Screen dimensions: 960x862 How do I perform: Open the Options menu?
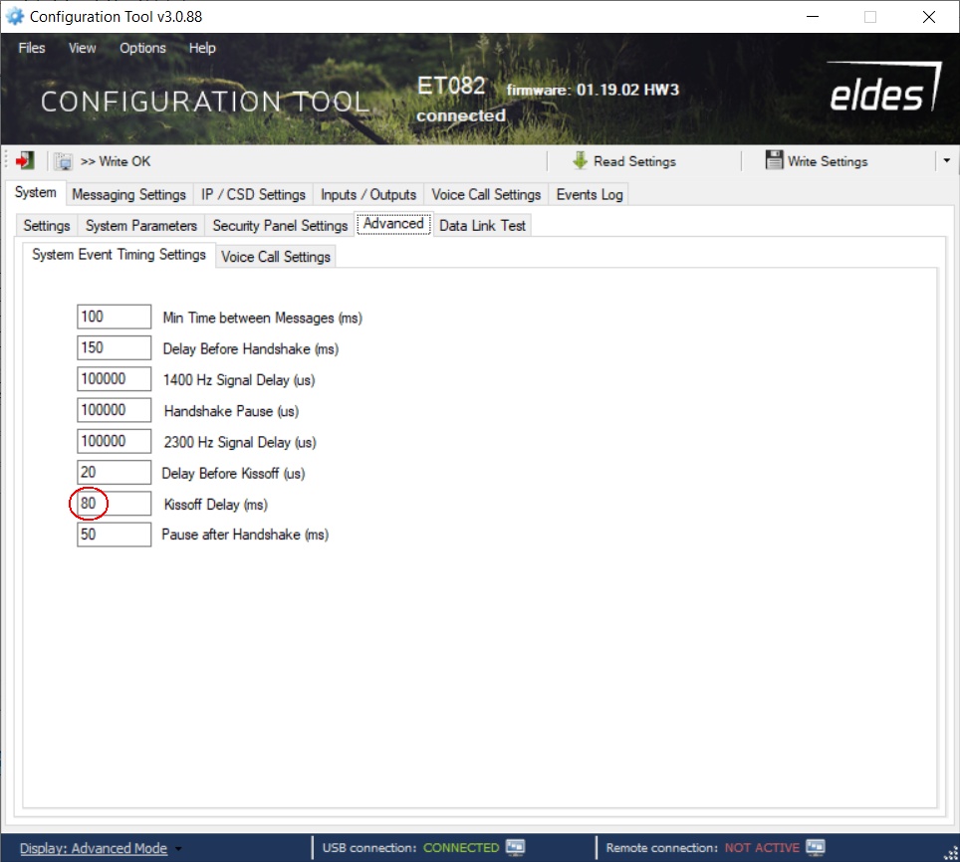click(x=142, y=48)
